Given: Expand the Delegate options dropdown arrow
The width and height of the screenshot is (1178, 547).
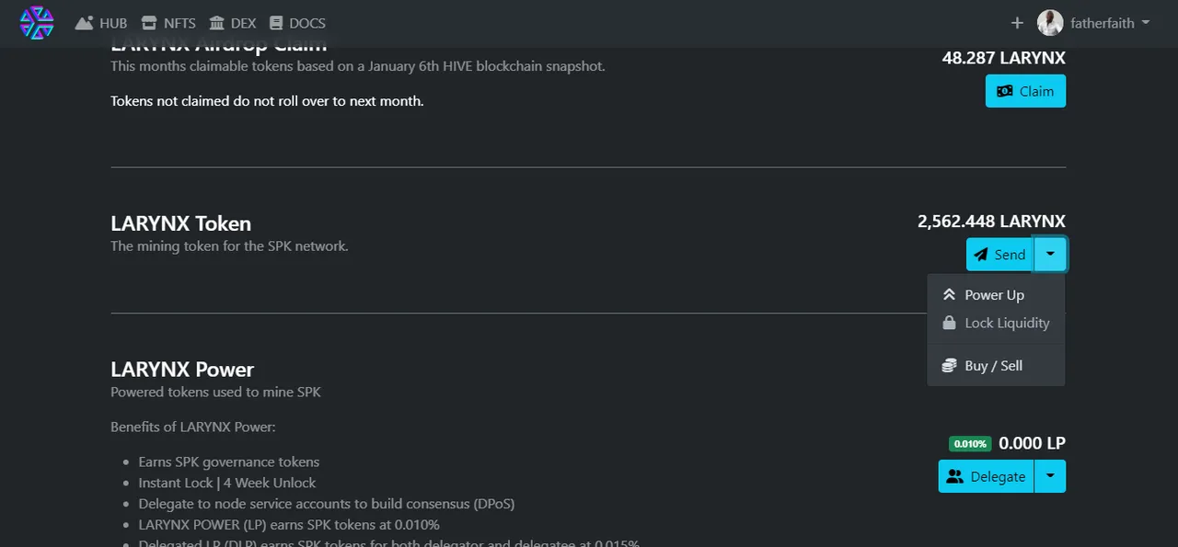Looking at the screenshot, I should click(1050, 476).
